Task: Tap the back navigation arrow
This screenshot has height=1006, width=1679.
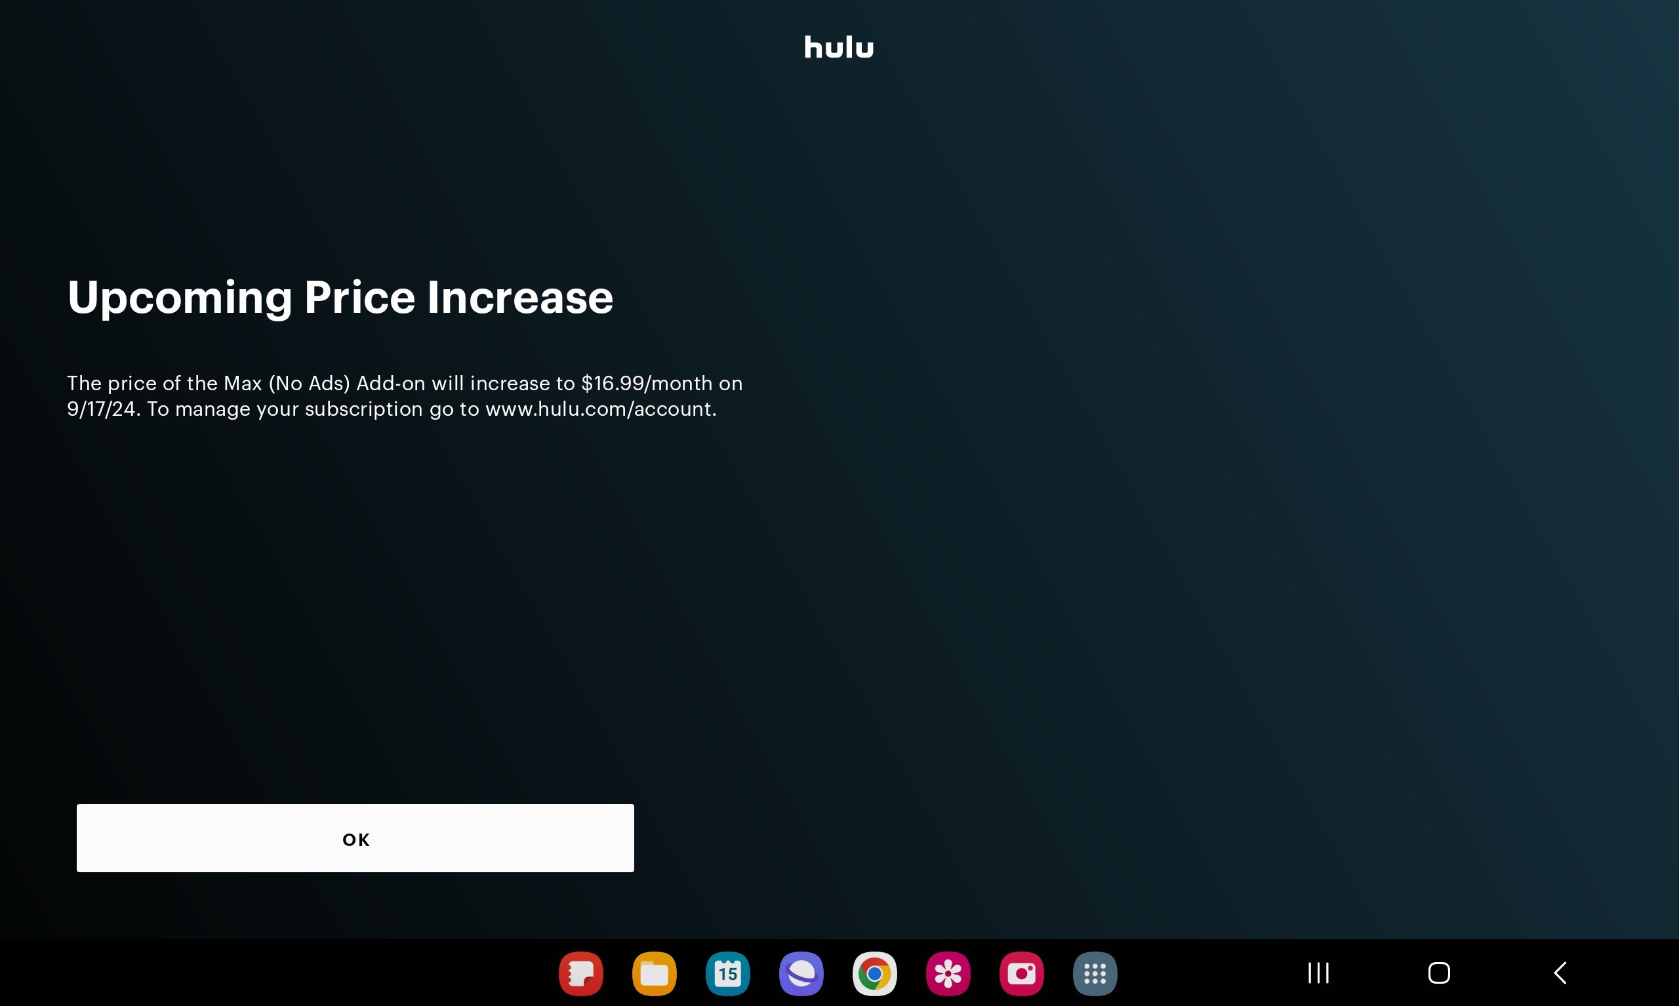Action: click(1560, 973)
